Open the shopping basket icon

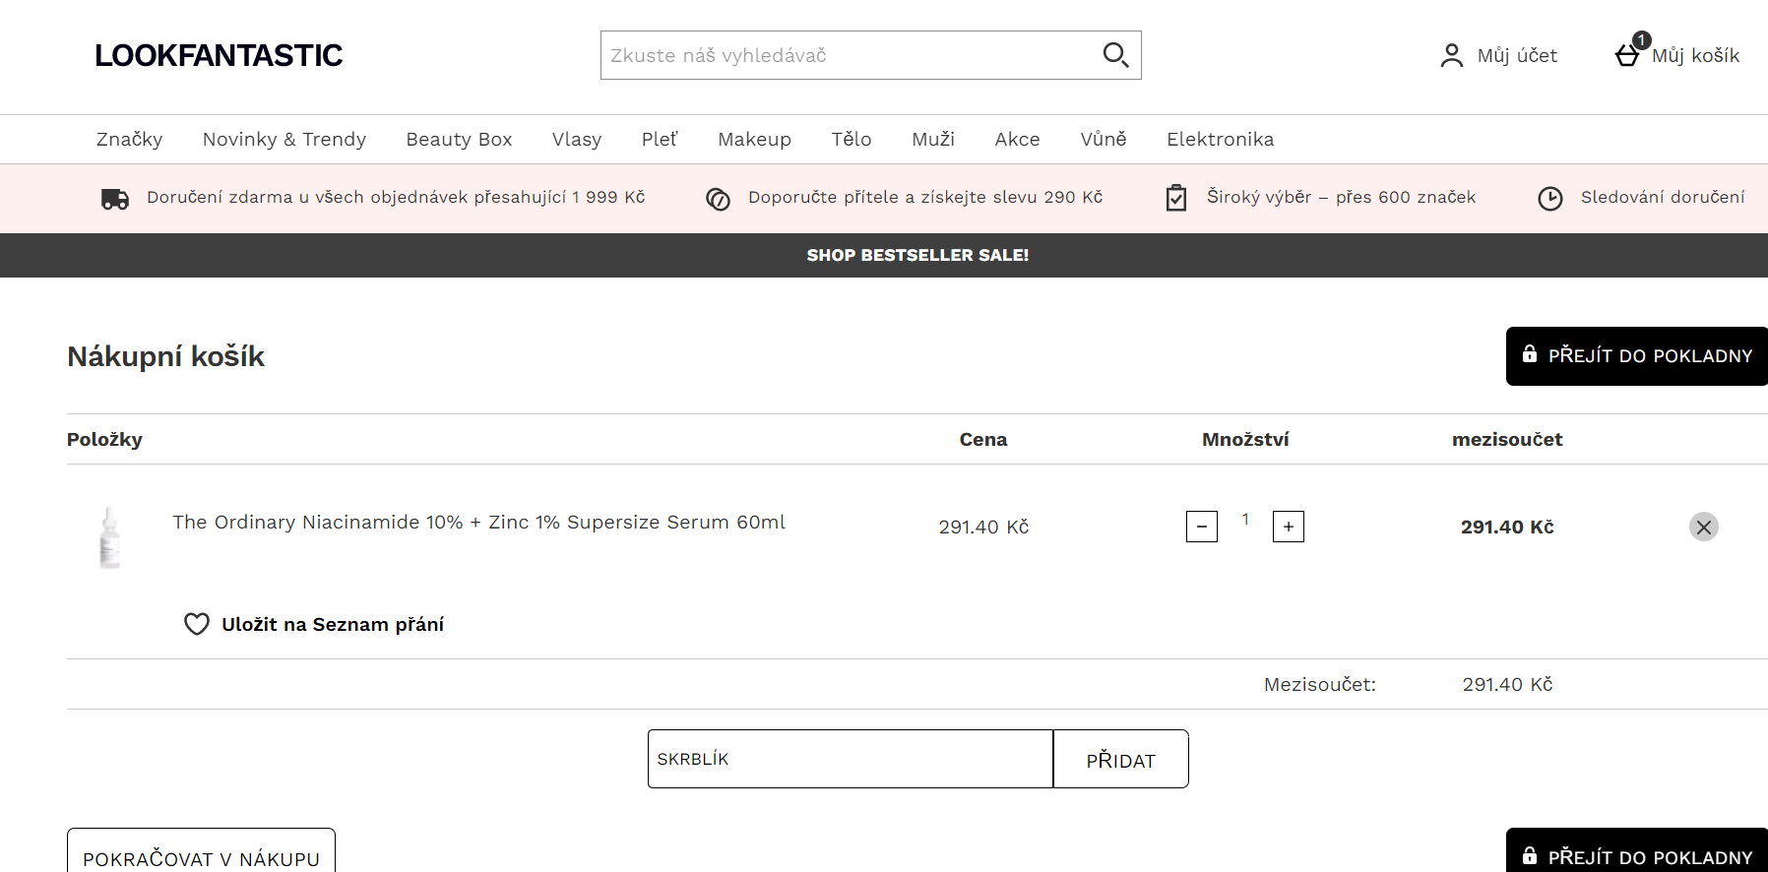(x=1627, y=55)
